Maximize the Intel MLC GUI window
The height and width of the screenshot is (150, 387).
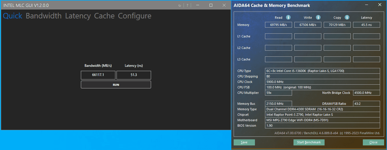211,5
